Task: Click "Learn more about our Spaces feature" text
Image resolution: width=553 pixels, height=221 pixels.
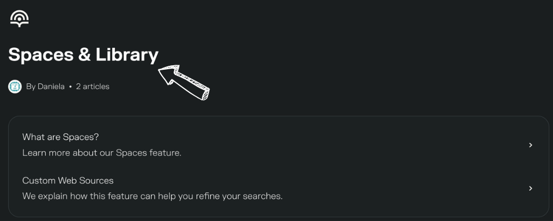Action: [x=101, y=153]
